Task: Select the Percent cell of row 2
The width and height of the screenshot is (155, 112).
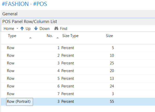Action: click(x=67, y=55)
